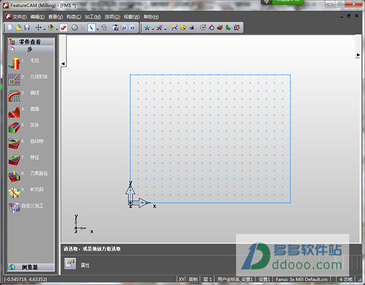Click 英制 units in the status bar

[x=193, y=279]
